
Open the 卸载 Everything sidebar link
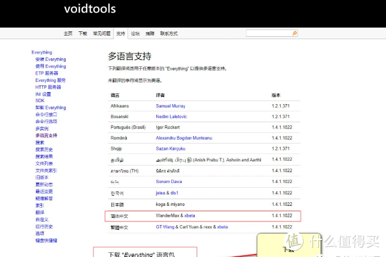(x=51, y=108)
